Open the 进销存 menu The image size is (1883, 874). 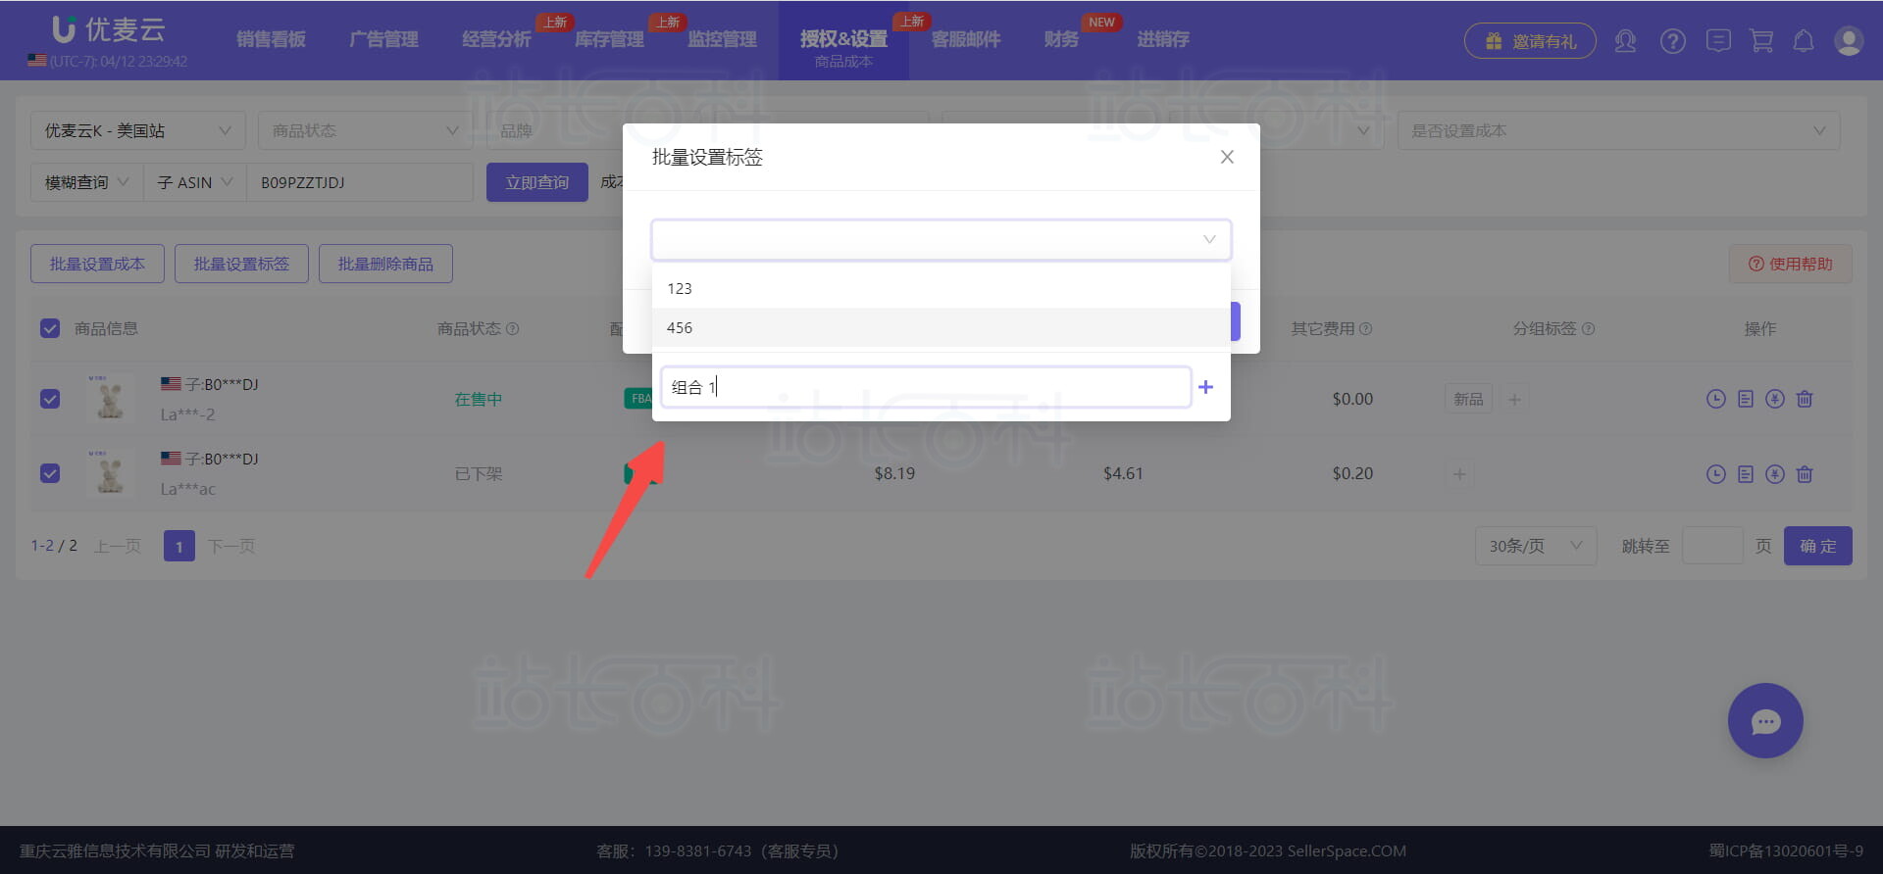click(1163, 39)
